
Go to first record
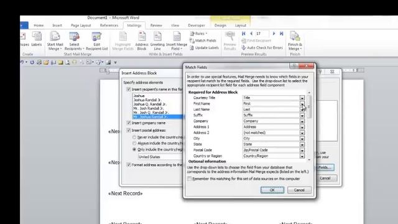(244, 34)
